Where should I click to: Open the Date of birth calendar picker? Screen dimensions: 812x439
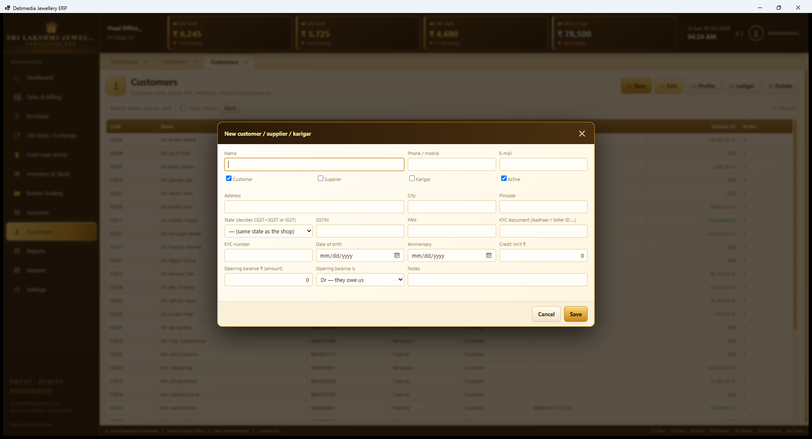coord(397,256)
